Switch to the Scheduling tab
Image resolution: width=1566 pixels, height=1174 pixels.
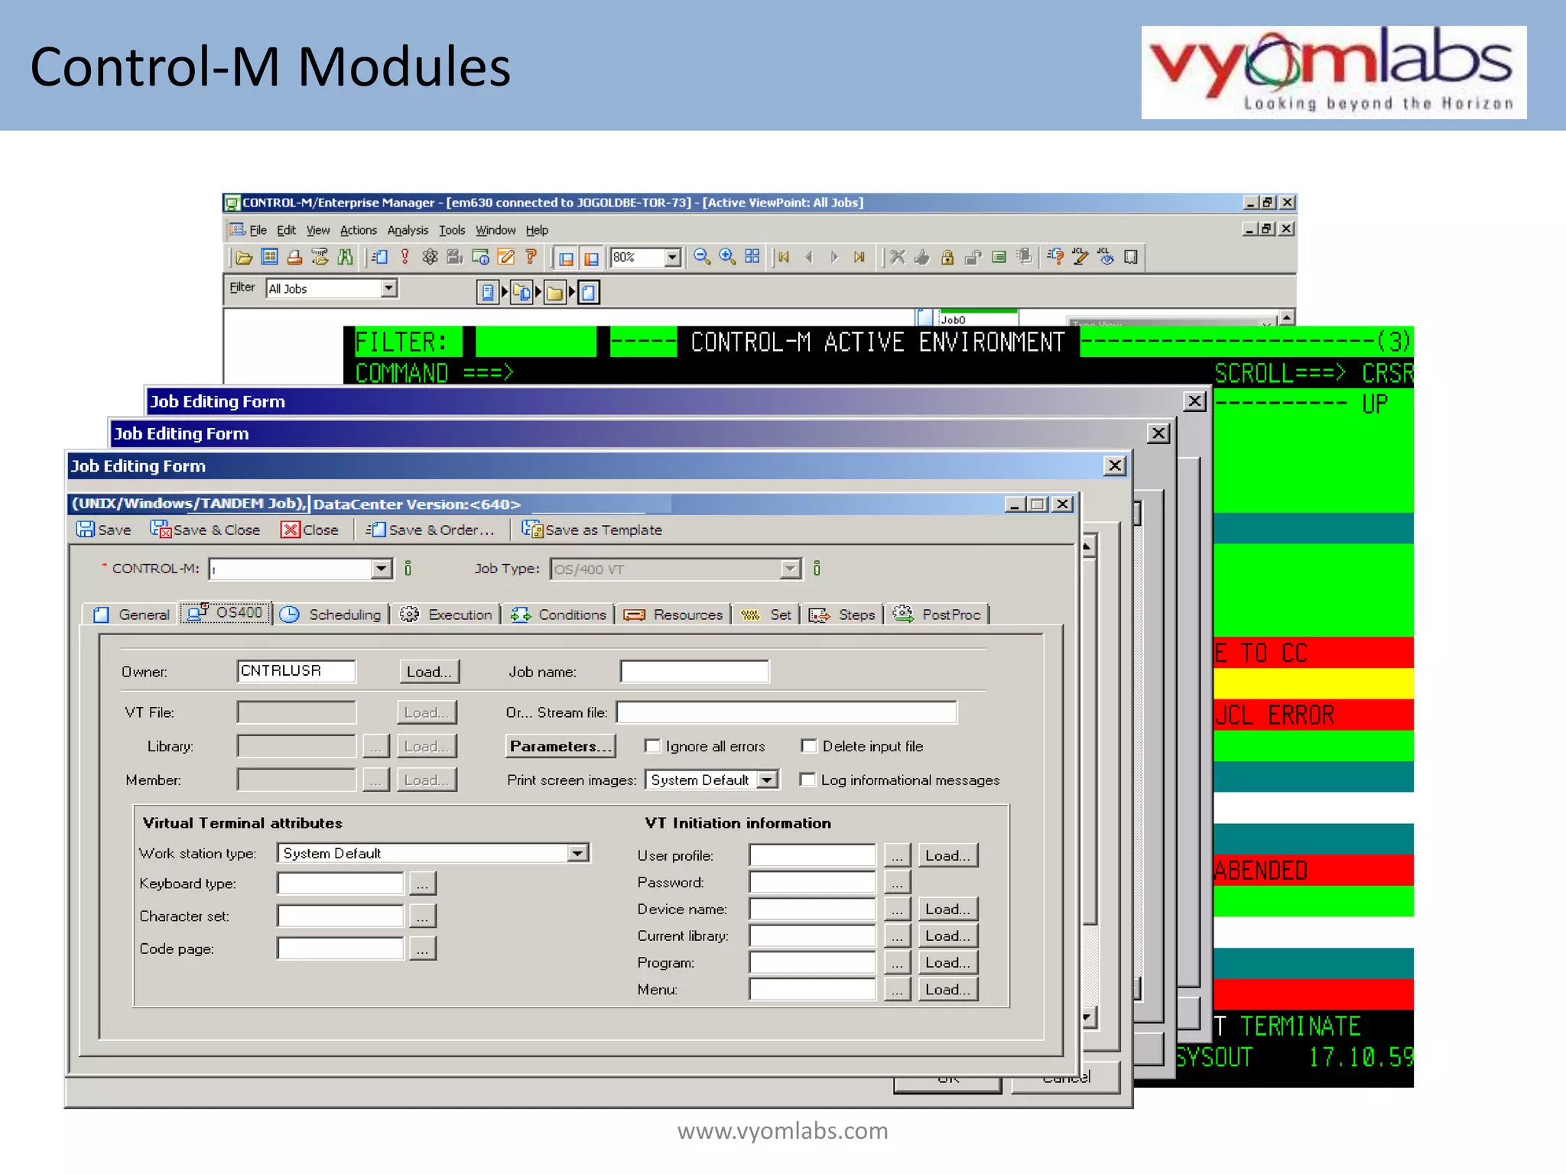(331, 615)
